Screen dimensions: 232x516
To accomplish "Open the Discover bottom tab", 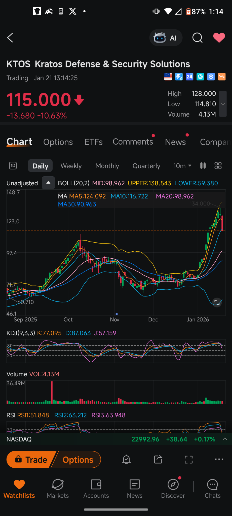I will [x=173, y=489].
